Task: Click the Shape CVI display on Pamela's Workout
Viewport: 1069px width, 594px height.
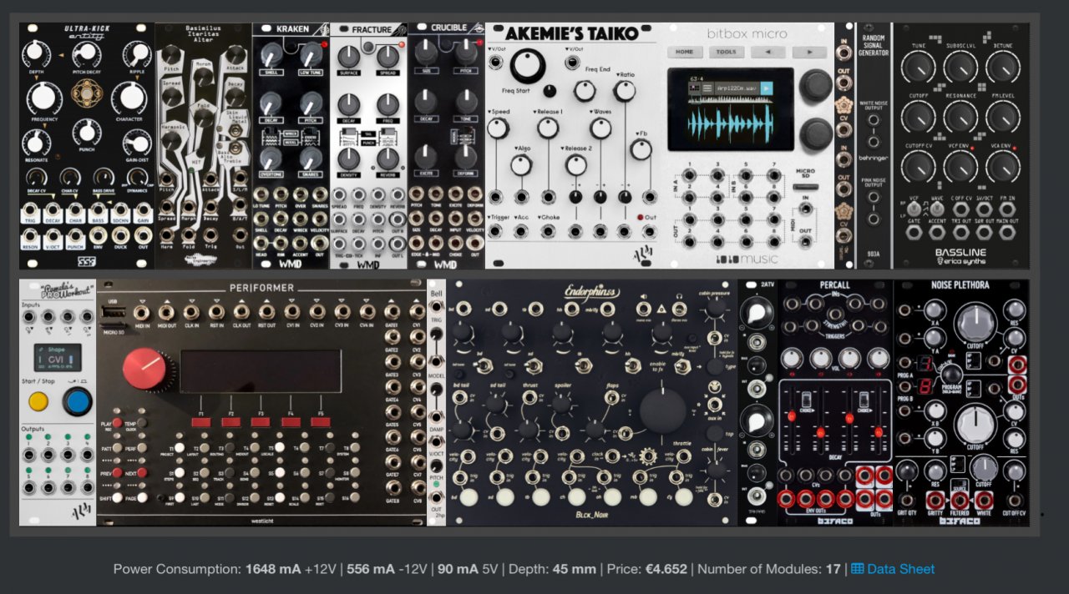Action: click(58, 360)
